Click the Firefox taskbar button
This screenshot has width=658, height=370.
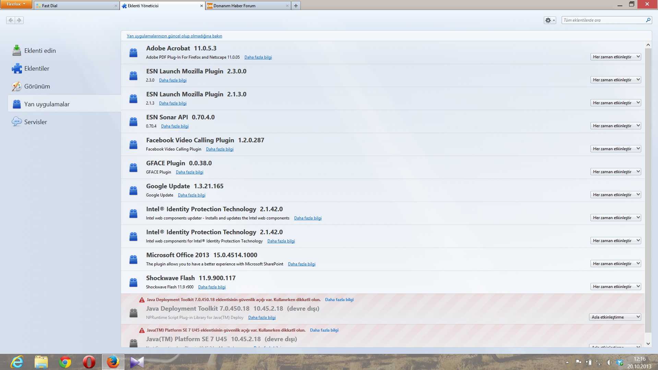pos(113,362)
